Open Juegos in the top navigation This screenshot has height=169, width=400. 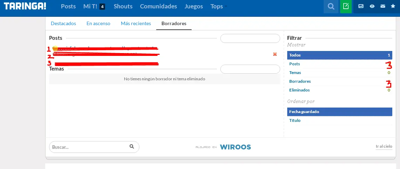[194, 6]
